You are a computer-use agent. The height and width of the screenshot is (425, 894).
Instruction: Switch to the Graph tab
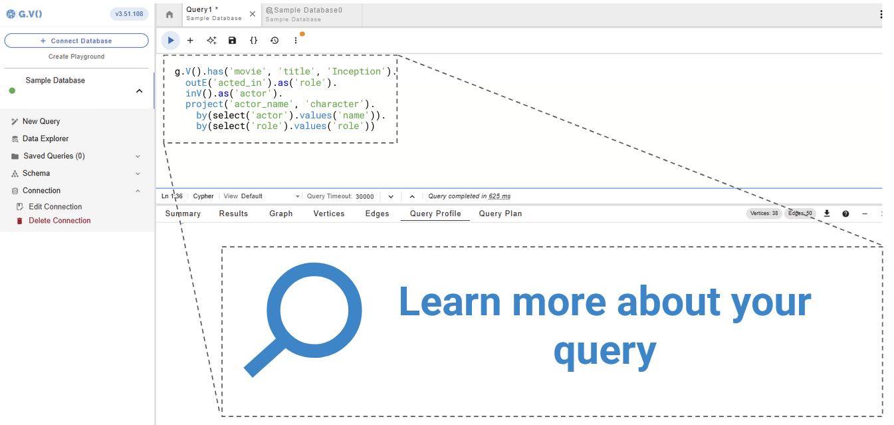(280, 213)
